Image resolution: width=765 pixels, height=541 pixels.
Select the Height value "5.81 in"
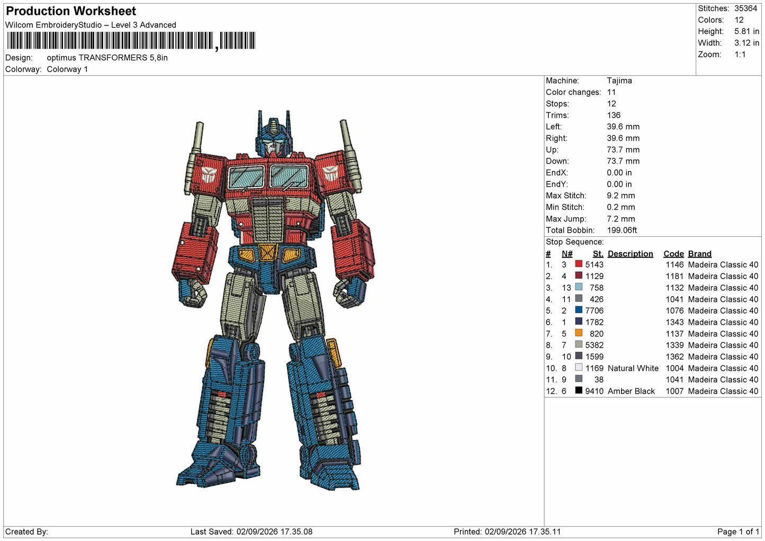[x=746, y=32]
